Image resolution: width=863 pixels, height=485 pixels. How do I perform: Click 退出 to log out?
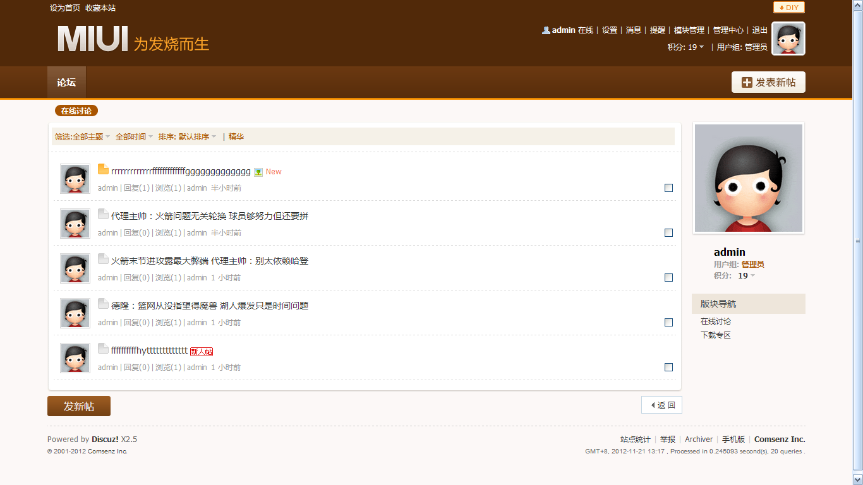point(760,30)
